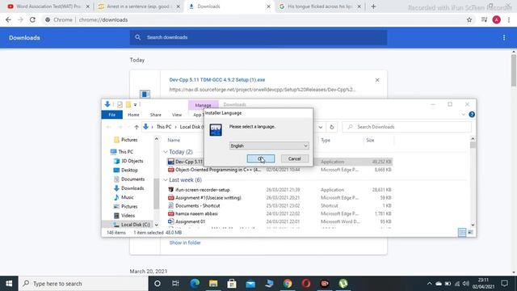Select 3D Objects in navigation pane
Screen dimensions: 517x291
128,161
